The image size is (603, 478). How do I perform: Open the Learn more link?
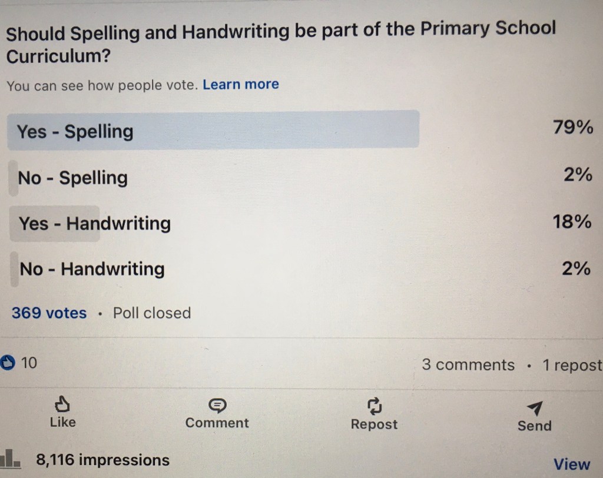click(240, 85)
